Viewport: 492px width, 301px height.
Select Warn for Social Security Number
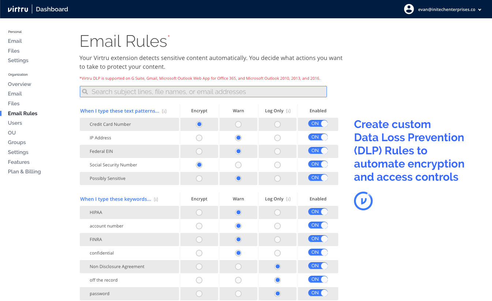[x=238, y=165]
